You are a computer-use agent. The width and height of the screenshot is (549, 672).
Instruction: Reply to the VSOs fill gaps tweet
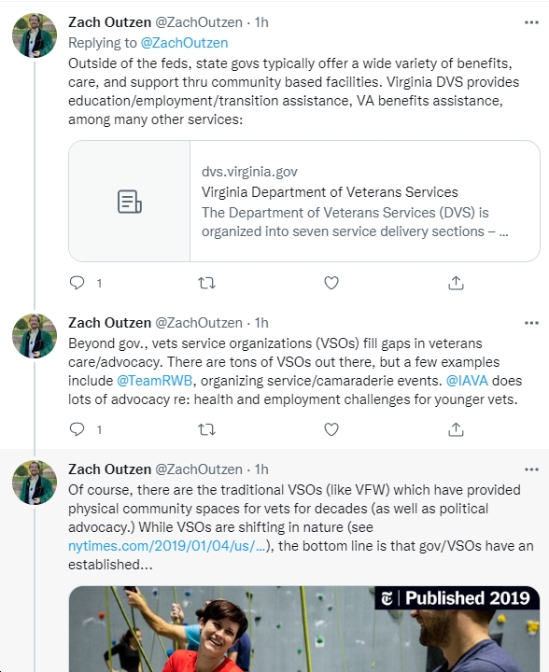(x=77, y=429)
